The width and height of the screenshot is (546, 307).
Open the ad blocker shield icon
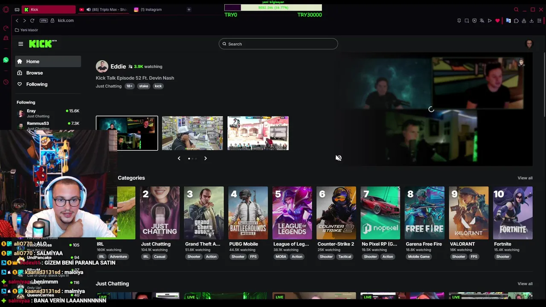474,20
